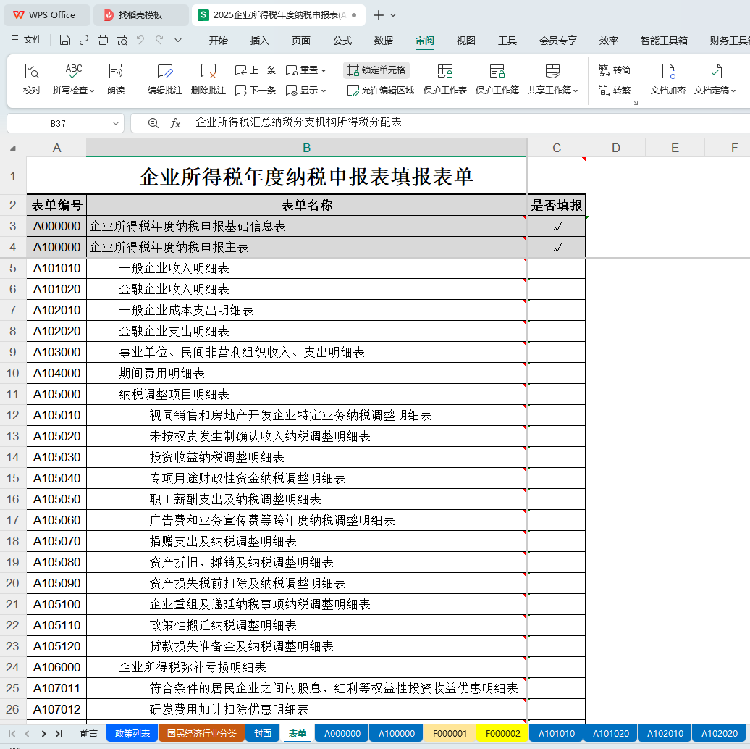Screen dimensions: 750x749
Task: Open the insert function fx button
Action: pyautogui.click(x=175, y=123)
